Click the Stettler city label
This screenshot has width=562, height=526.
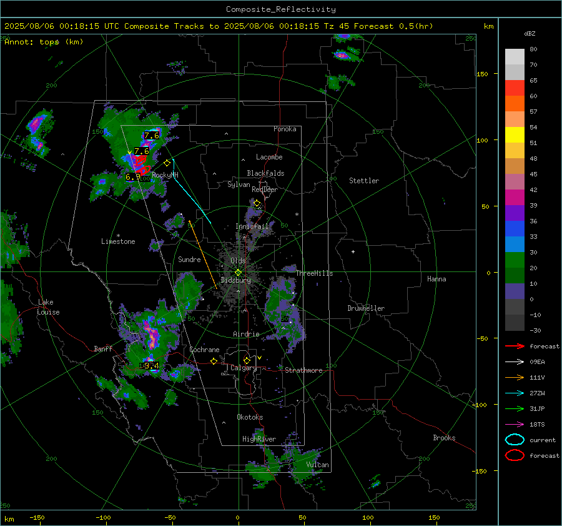point(364,181)
